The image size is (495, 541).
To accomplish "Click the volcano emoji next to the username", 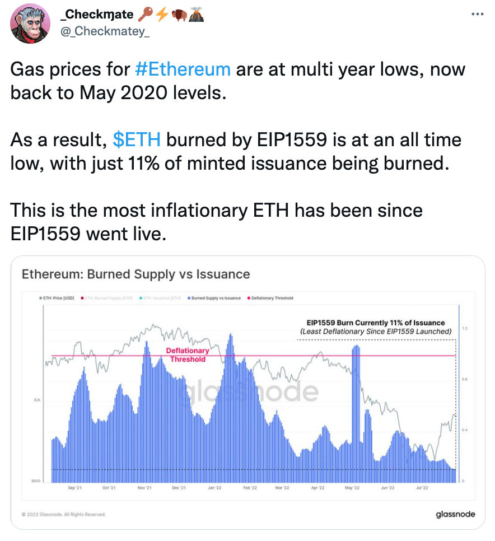I will point(195,16).
